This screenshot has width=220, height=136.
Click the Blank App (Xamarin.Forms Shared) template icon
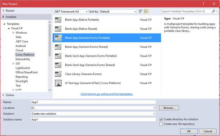coord(58,47)
